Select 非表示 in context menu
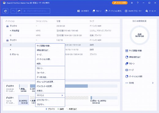The width and height of the screenshot is (159, 113). [x=50, y=91]
